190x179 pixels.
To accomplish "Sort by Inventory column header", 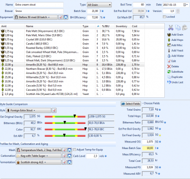I will (123, 26).
